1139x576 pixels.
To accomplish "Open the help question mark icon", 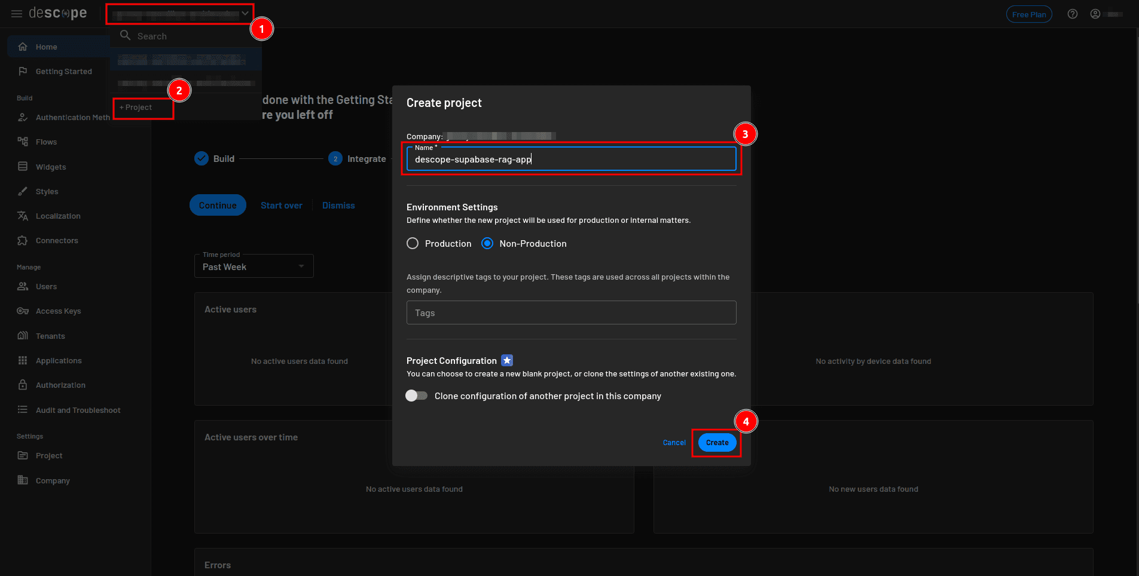I will [1072, 14].
